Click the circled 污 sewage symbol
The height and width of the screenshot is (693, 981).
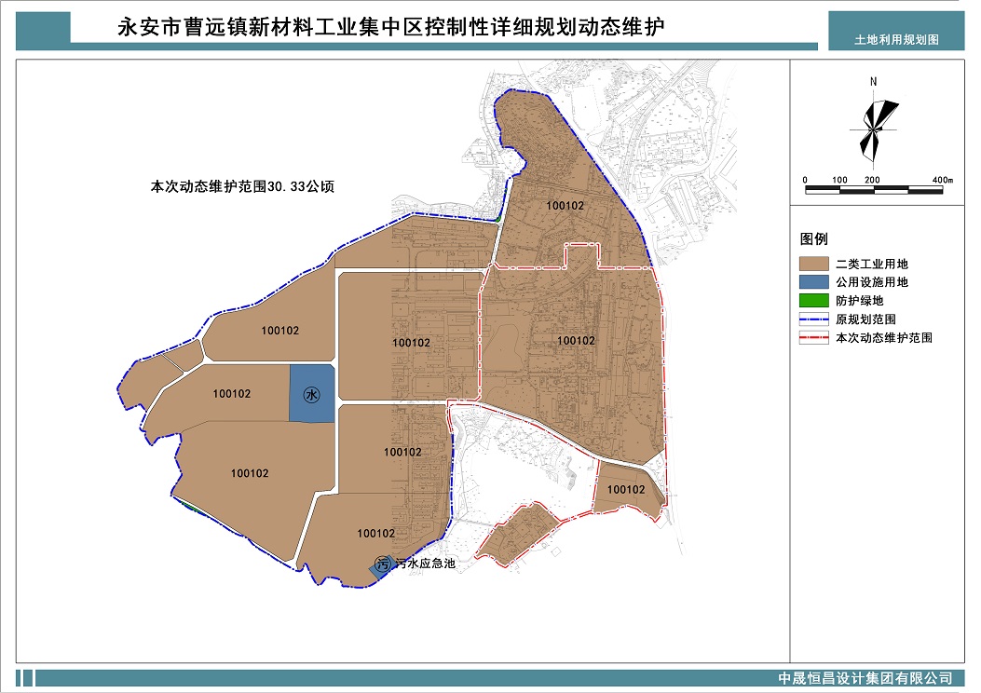point(381,564)
